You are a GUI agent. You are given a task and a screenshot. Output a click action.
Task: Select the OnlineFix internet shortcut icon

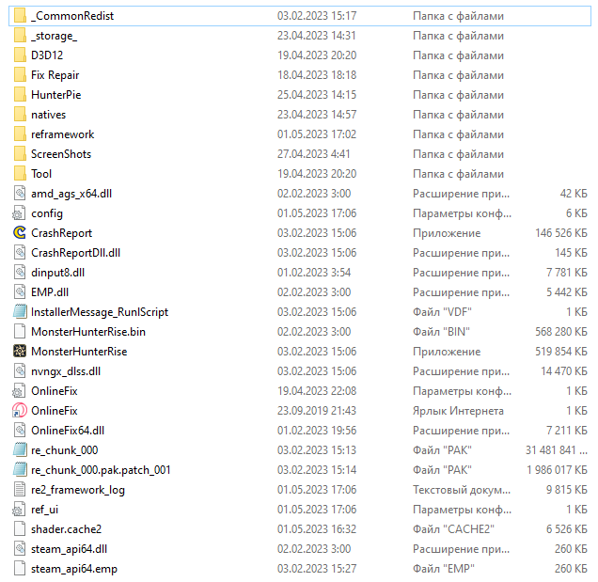click(20, 410)
